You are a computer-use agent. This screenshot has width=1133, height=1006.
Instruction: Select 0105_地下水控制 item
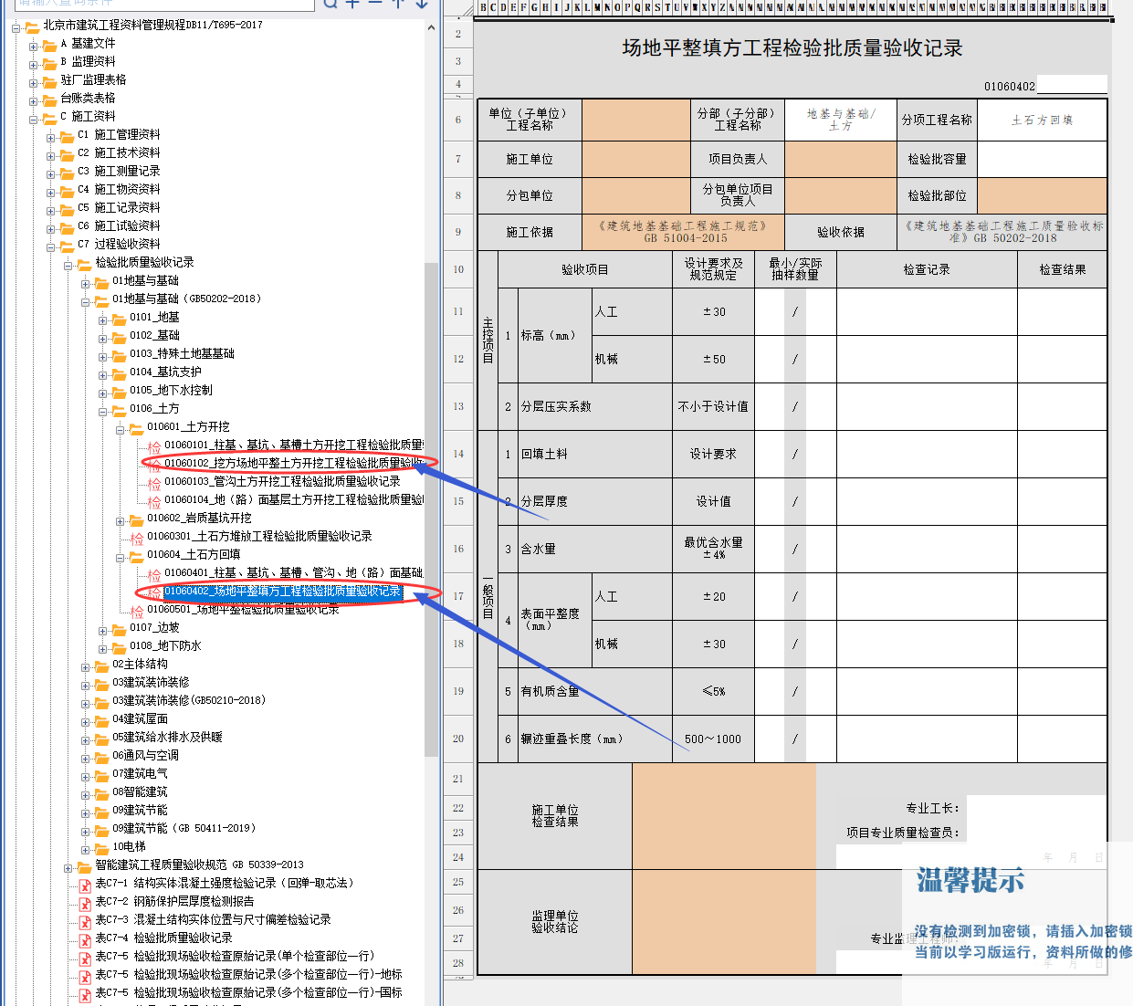coord(171,391)
